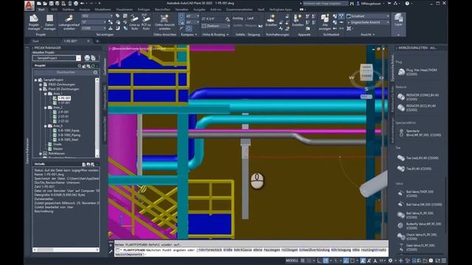Screen dimensions: 472x265
Task: Open the Analyse ribbon tab
Action: (x=84, y=10)
